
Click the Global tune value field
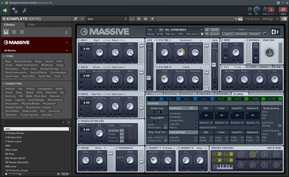157,112
